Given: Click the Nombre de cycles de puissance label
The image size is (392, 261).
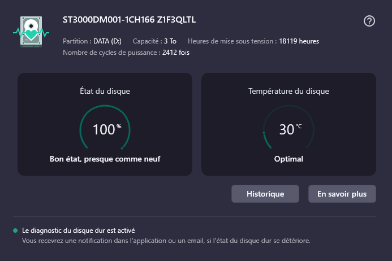Looking at the screenshot, I should [111, 53].
